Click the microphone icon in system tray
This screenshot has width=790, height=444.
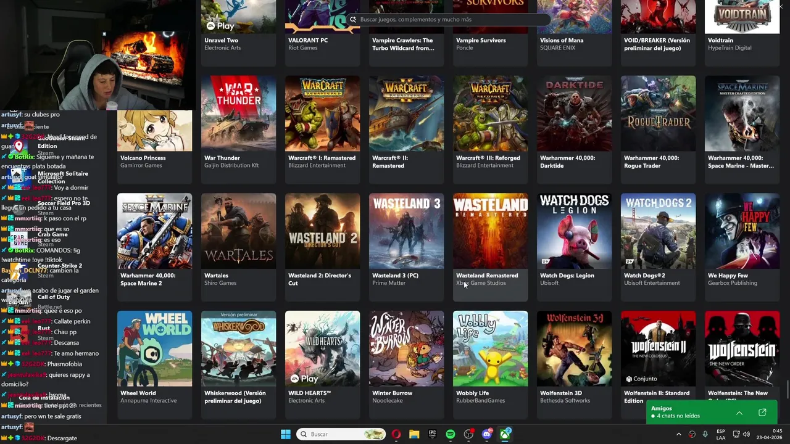click(x=705, y=434)
